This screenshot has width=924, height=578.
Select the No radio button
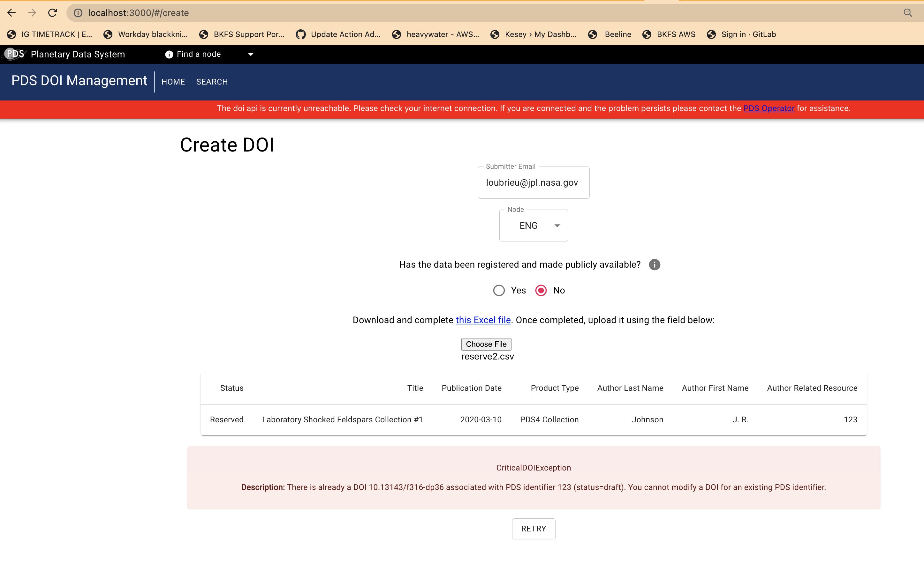[x=541, y=291]
